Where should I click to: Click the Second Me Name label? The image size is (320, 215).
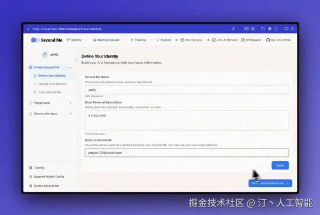coord(97,77)
